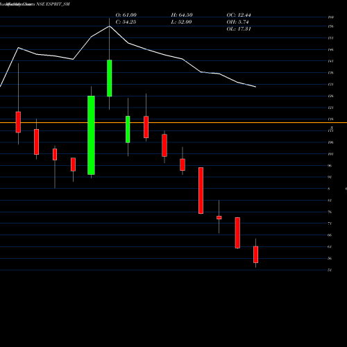Click the 116 price axis label
This screenshot has width=347, height=347.
(330, 119)
